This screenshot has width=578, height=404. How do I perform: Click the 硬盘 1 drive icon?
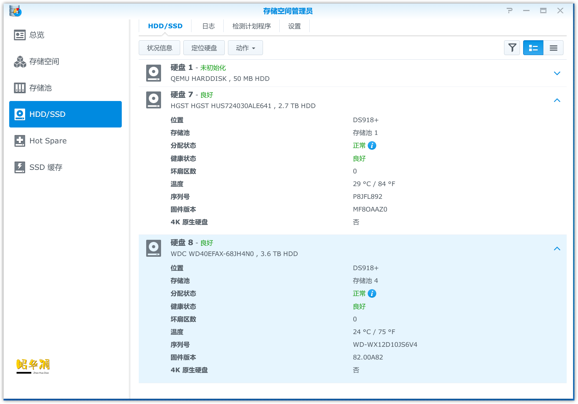154,73
